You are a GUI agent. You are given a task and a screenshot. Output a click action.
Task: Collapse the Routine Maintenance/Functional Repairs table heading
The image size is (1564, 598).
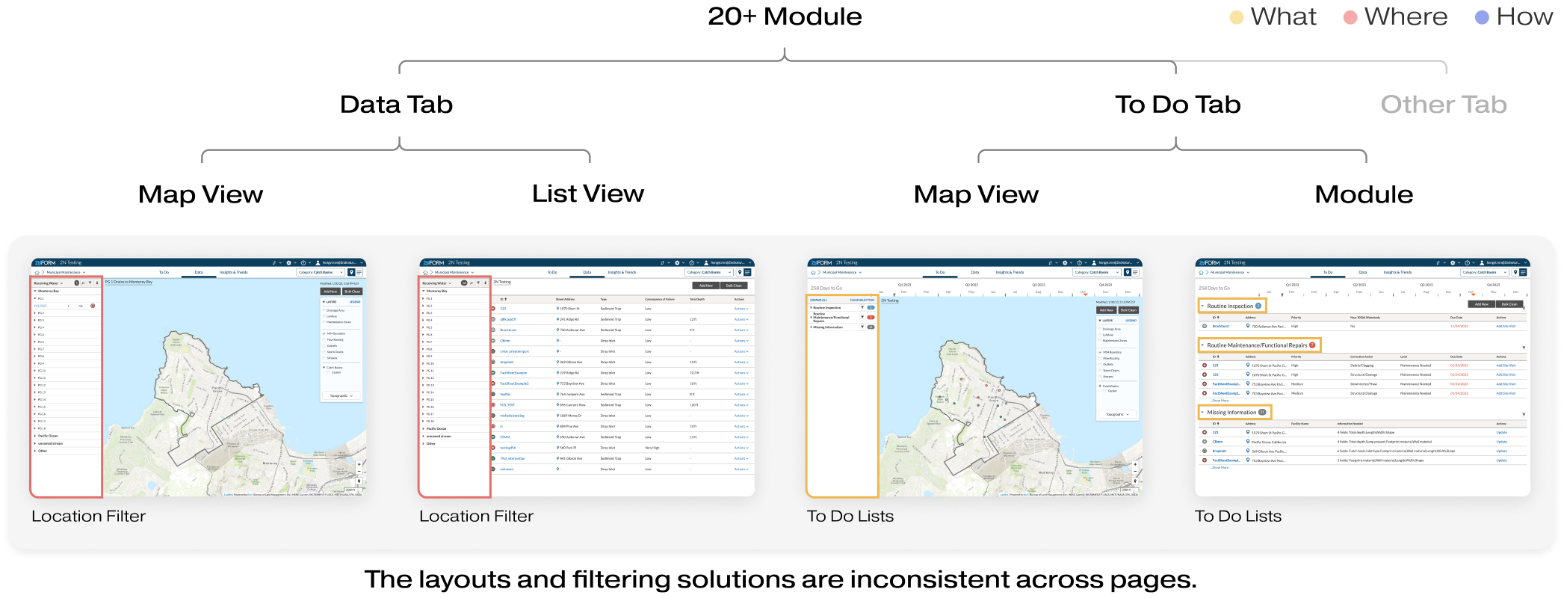pyautogui.click(x=1202, y=345)
